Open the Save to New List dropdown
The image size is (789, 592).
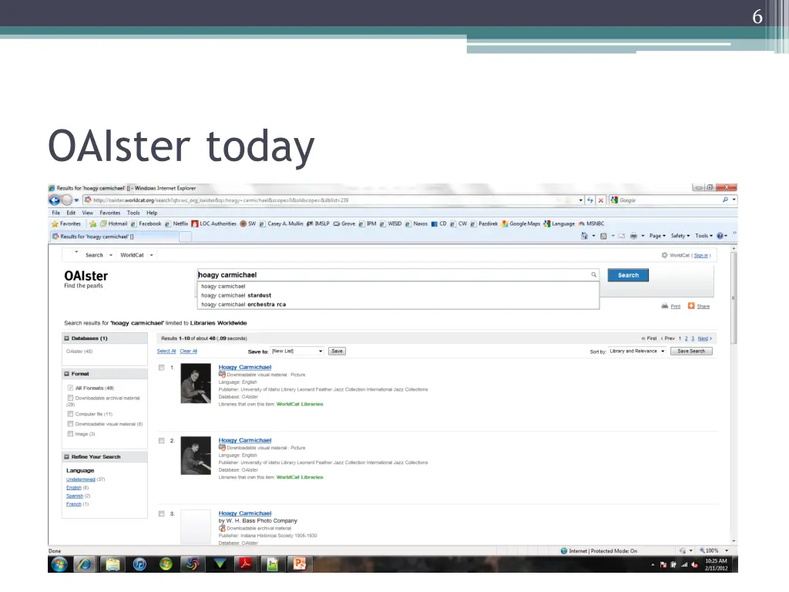(x=297, y=351)
